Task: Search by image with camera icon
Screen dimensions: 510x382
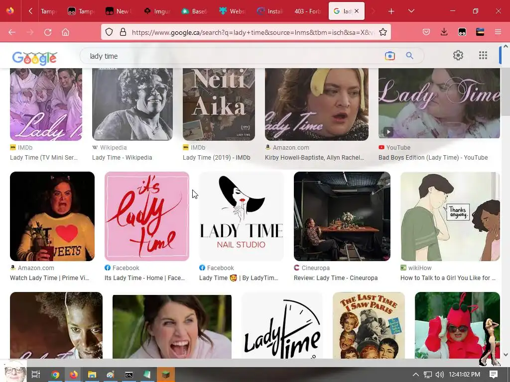Action: pos(389,56)
